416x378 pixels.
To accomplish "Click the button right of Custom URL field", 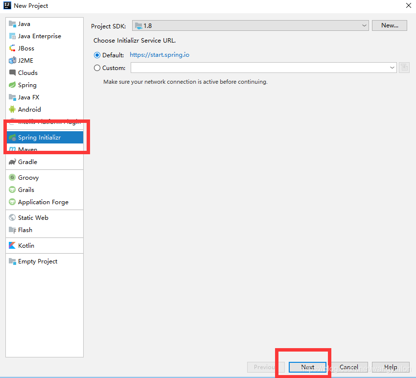I will click(x=404, y=68).
